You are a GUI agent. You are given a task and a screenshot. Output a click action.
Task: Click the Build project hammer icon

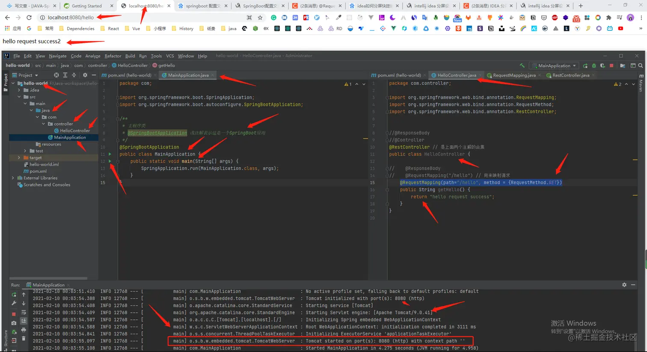coord(522,65)
